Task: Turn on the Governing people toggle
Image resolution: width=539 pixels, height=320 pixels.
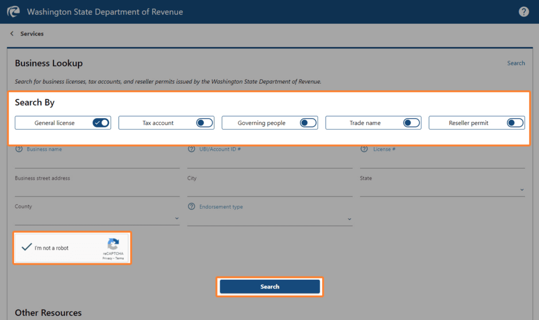Action: (308, 122)
